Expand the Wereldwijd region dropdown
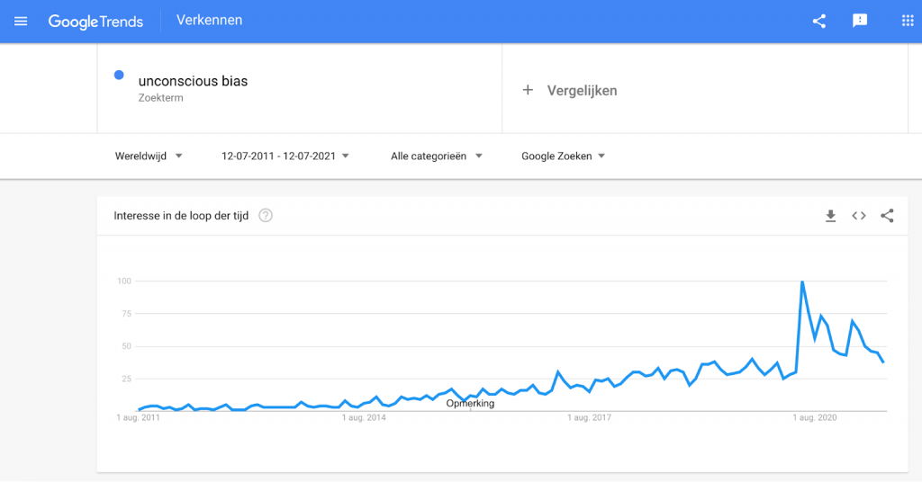 (149, 156)
